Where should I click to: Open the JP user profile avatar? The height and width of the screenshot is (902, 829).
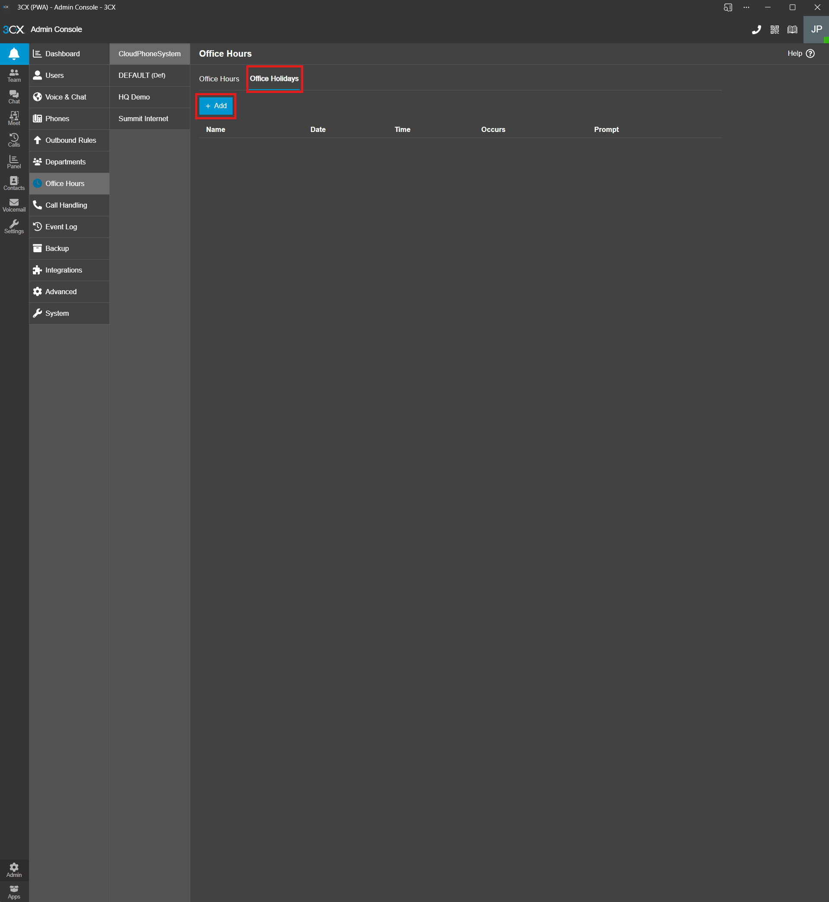pos(816,29)
